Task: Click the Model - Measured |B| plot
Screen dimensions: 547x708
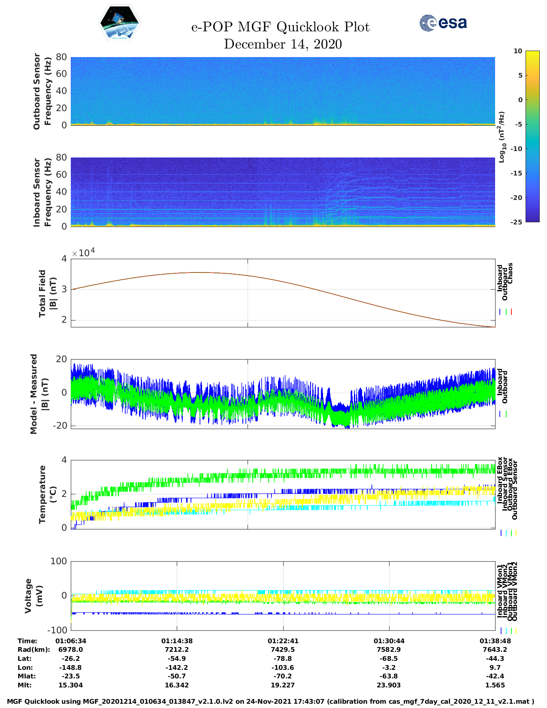Action: tap(283, 393)
